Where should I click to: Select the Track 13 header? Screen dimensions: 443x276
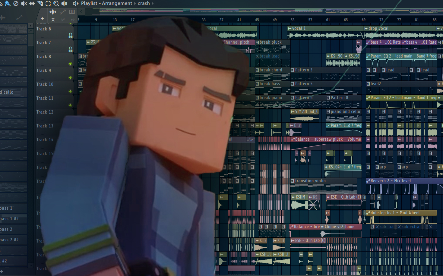(45, 126)
